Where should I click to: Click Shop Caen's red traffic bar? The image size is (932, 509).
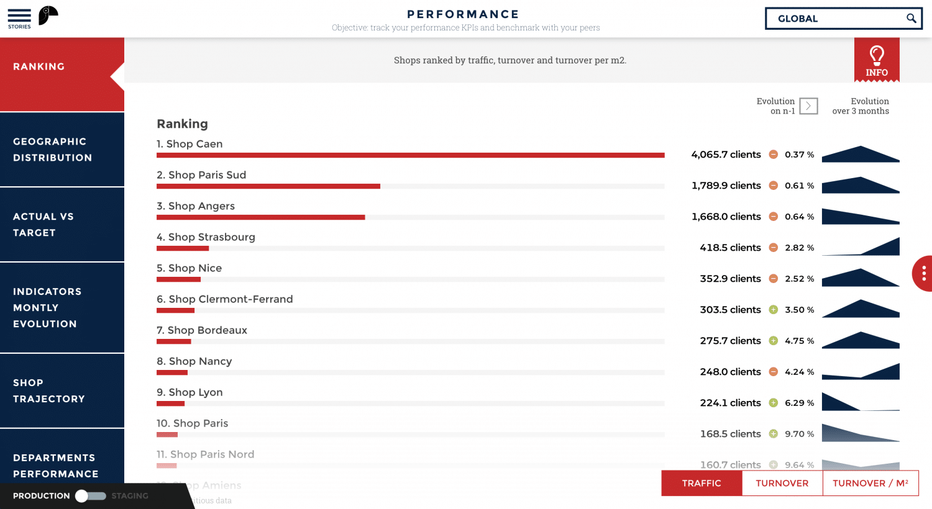pyautogui.click(x=410, y=155)
